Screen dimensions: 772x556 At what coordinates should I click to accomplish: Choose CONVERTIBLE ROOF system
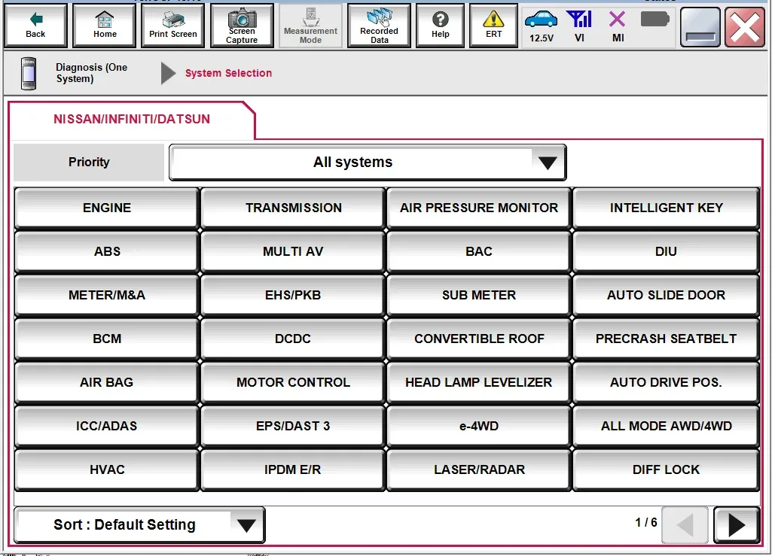(479, 339)
